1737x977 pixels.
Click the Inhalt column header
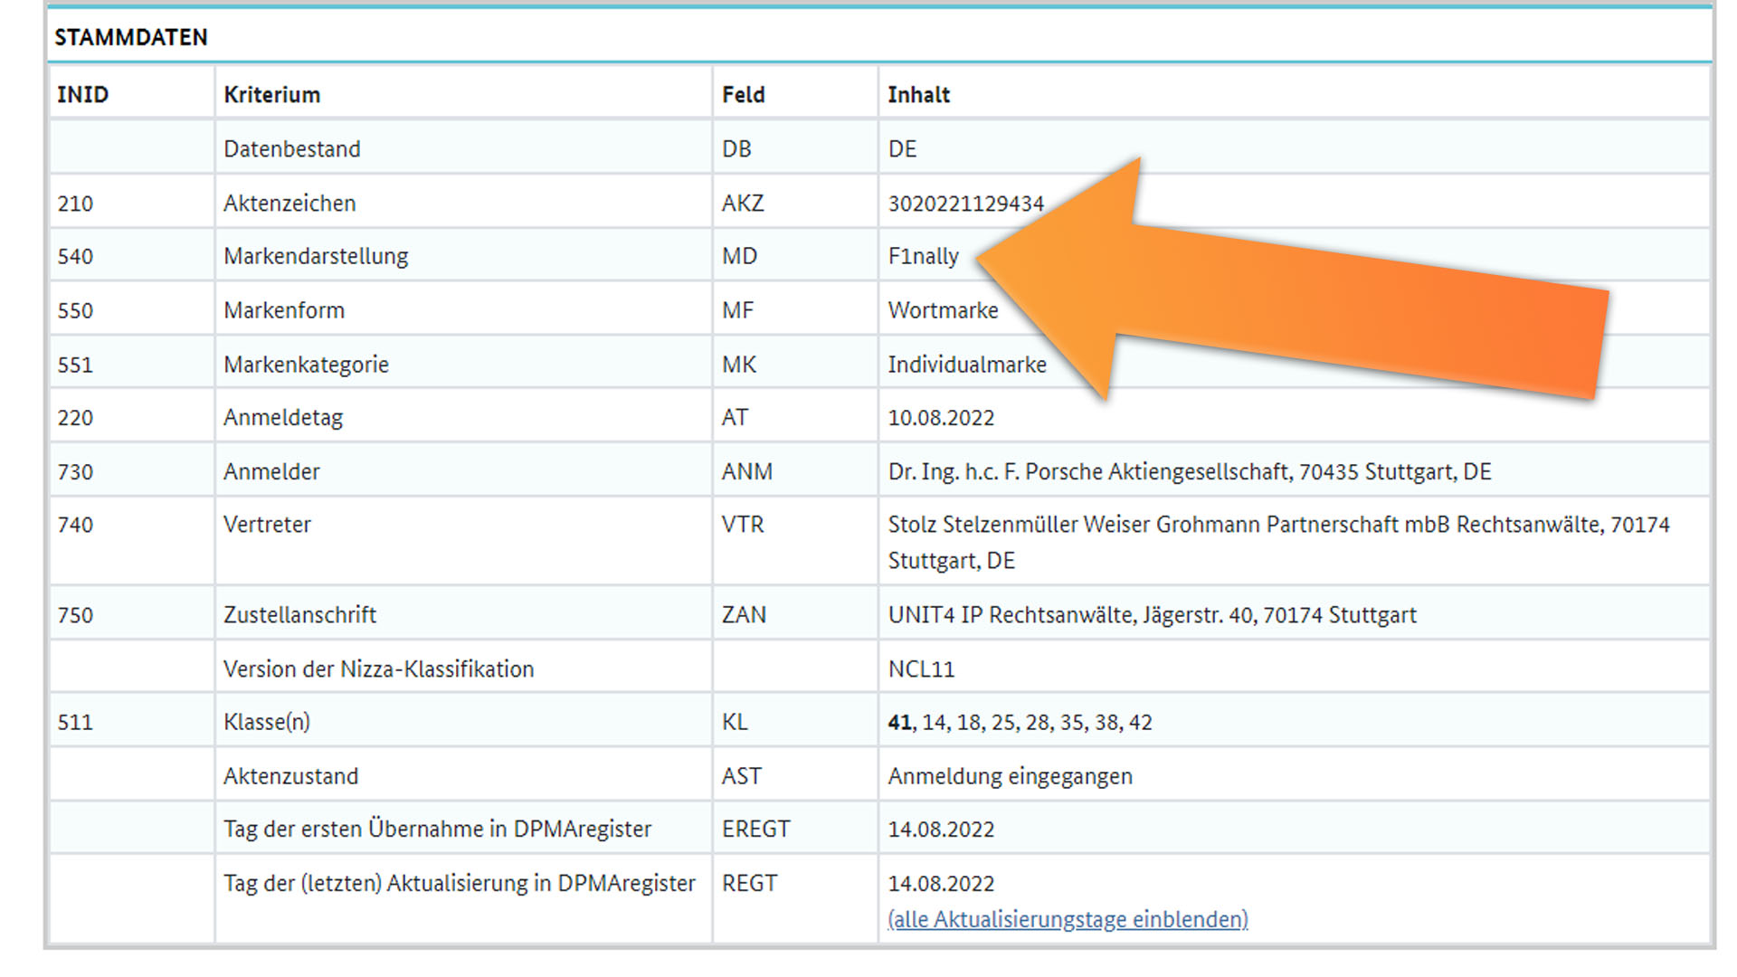[x=918, y=95]
